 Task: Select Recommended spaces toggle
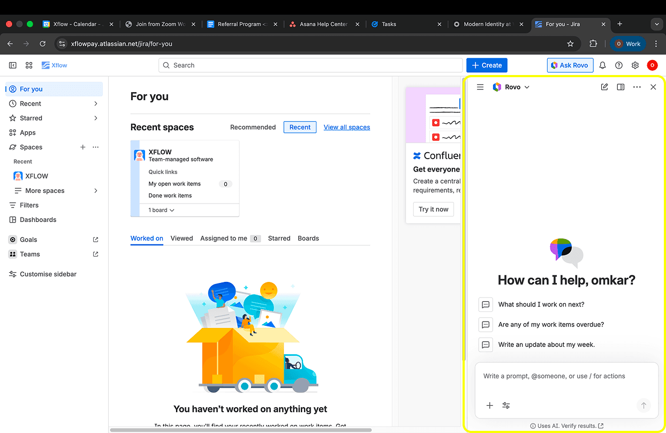click(x=253, y=127)
